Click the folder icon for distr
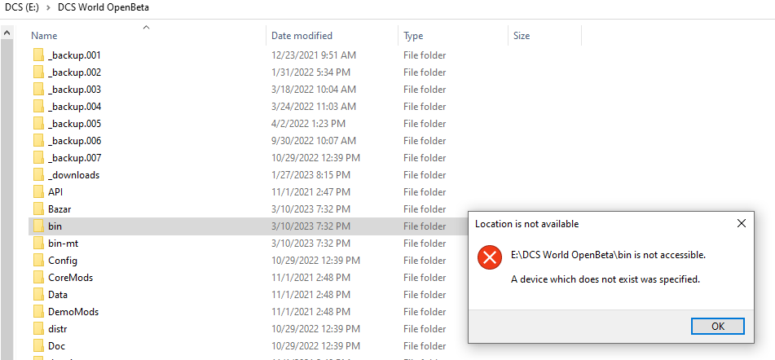Screen dimensions: 775x360 click(39, 329)
